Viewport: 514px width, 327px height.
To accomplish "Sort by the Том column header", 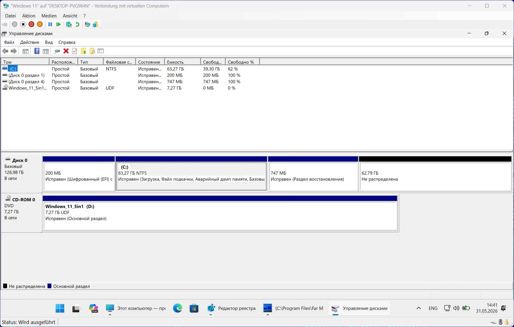I will coord(25,62).
